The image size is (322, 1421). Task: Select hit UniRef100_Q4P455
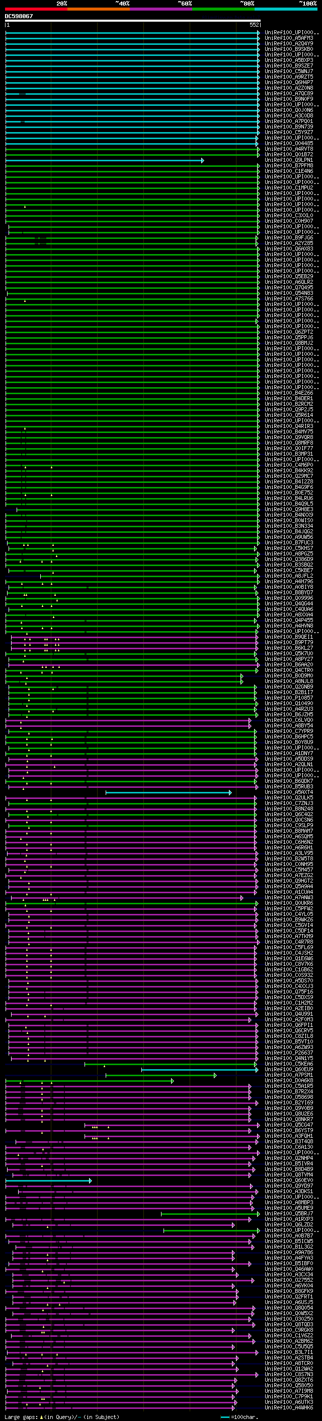pos(289,621)
